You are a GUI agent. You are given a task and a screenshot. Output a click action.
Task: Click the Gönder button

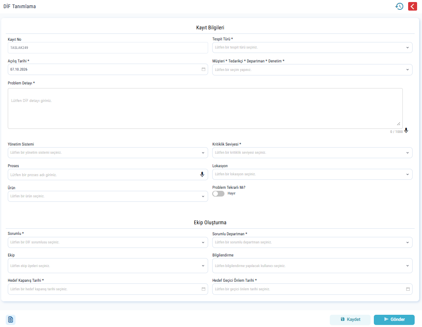[394, 320]
